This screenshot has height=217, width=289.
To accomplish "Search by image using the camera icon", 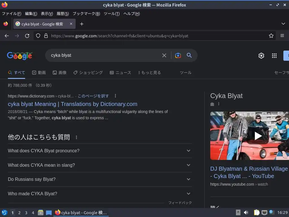I will pos(178,55).
